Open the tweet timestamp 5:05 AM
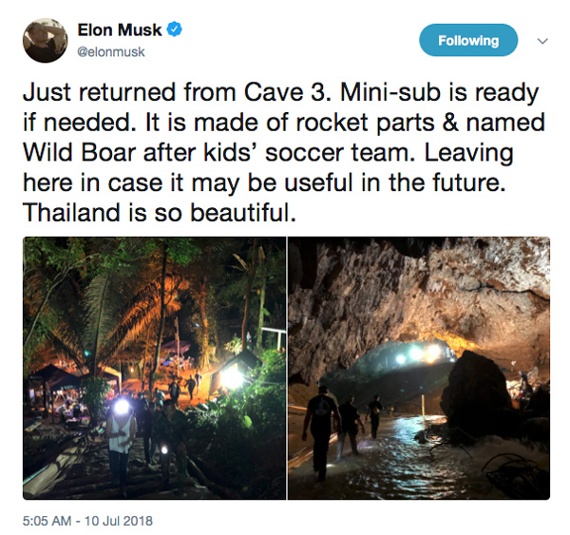Viewport: 570px width, 535px height. pyautogui.click(x=47, y=521)
